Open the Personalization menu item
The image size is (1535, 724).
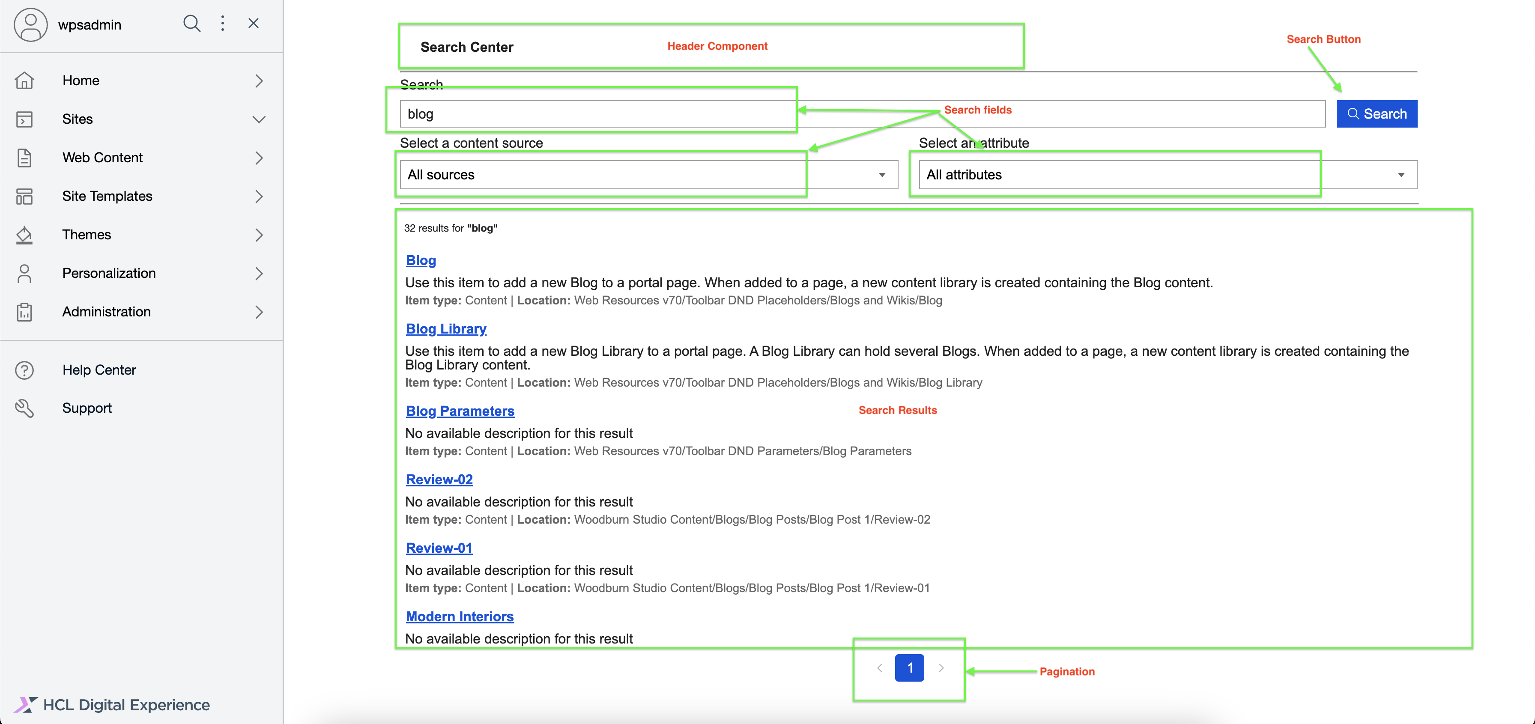click(109, 273)
